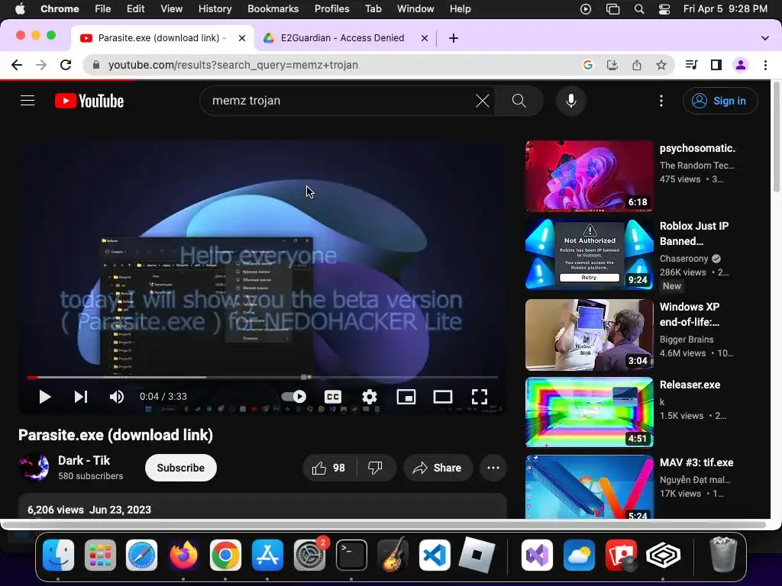The width and height of the screenshot is (782, 586).
Task: Play the Parasite.exe video
Action: point(45,397)
